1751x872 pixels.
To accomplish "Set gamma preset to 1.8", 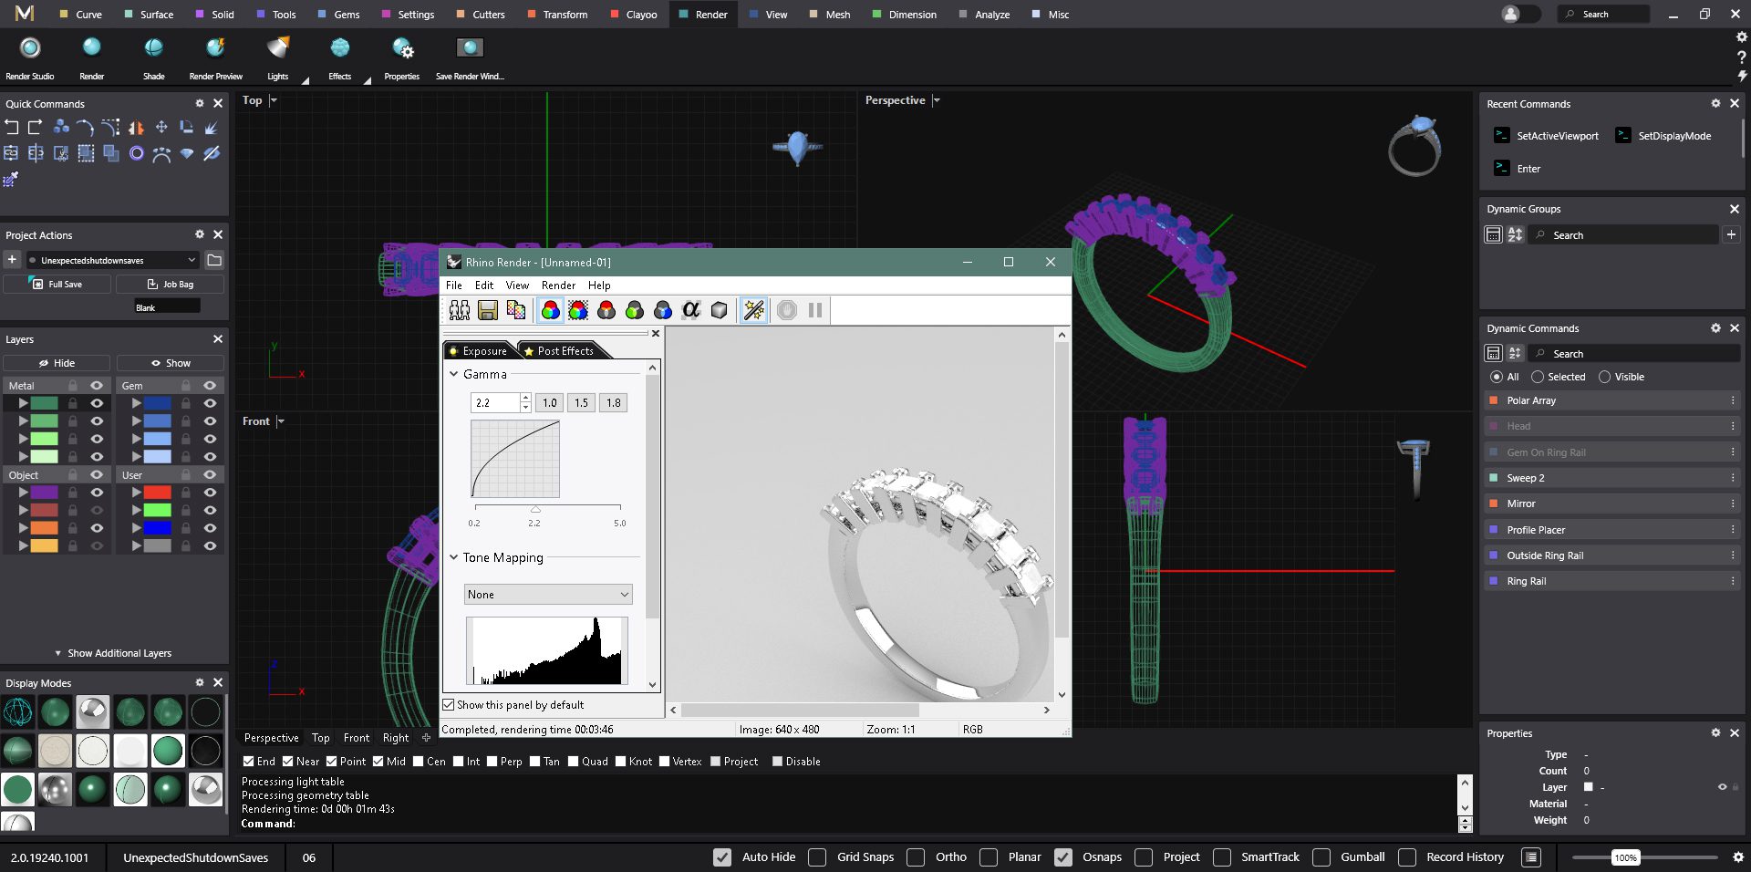I will (x=614, y=403).
